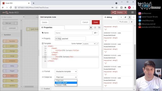Screen dimensions: 162x91
Task: Reload the browser page
Action: tap(11, 8)
